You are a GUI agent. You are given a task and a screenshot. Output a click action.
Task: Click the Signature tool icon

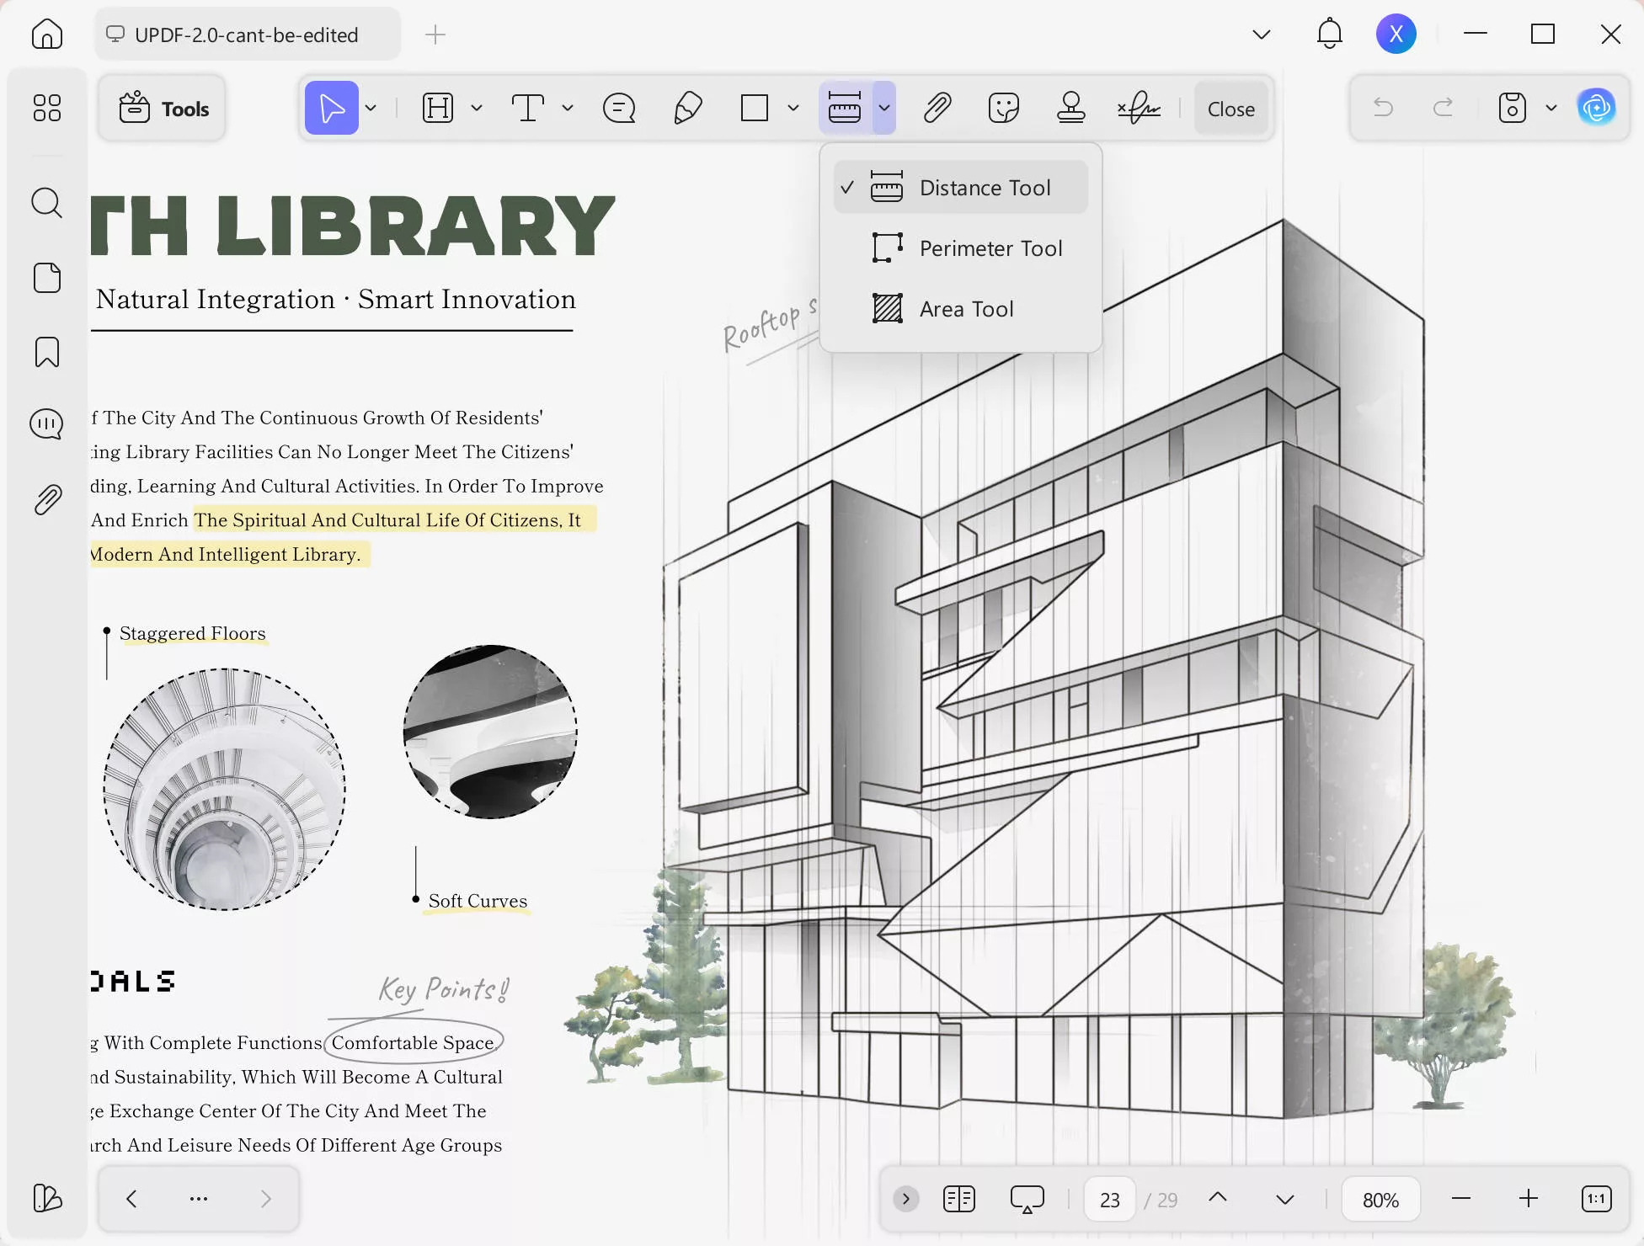(x=1139, y=109)
